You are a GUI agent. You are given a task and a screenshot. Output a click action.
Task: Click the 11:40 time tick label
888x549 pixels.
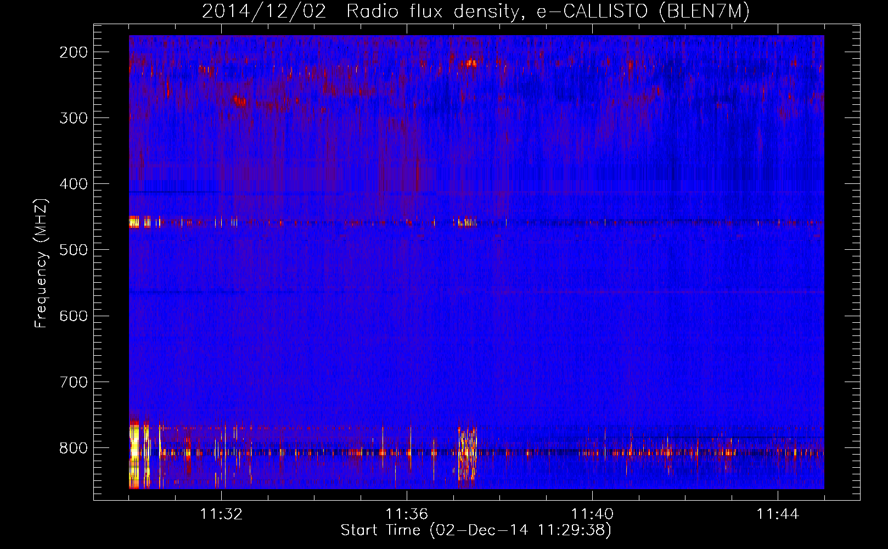coord(592,514)
